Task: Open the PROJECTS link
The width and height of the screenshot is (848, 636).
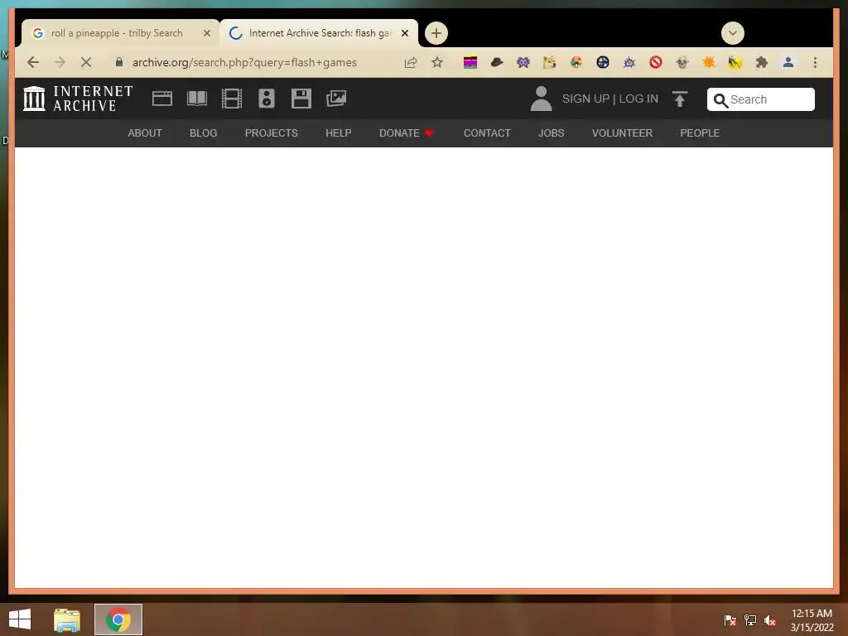Action: (x=272, y=133)
